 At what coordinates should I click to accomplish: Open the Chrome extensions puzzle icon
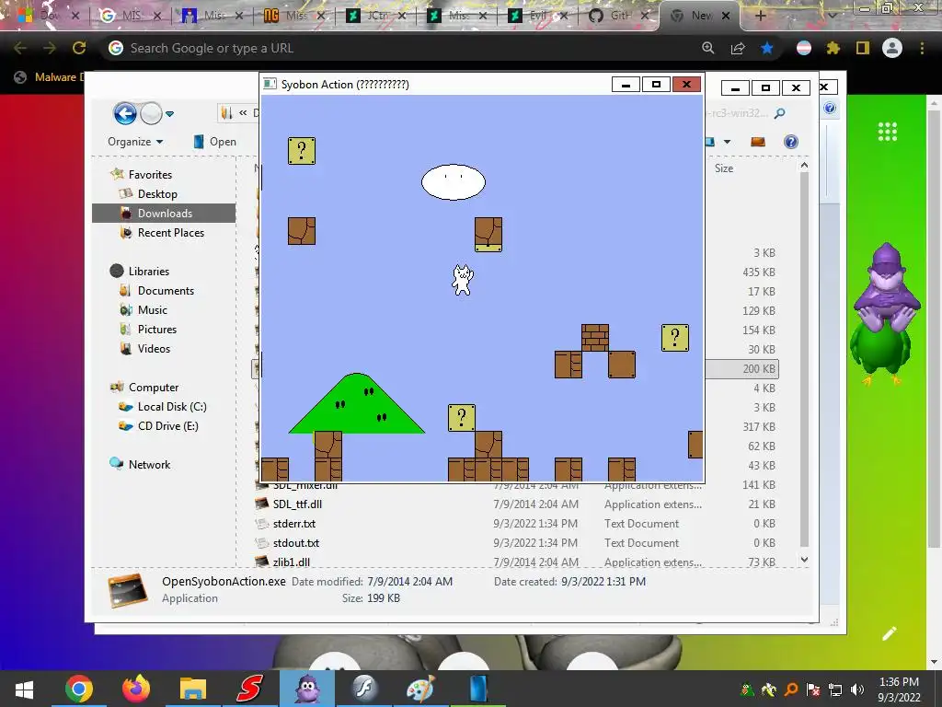pos(833,48)
